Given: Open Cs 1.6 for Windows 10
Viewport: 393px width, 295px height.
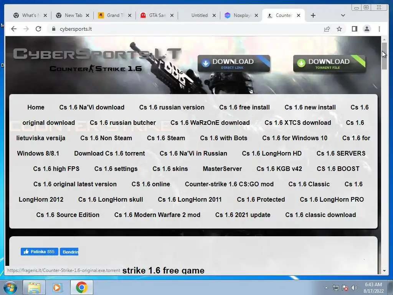Looking at the screenshot, I should click(x=295, y=138).
